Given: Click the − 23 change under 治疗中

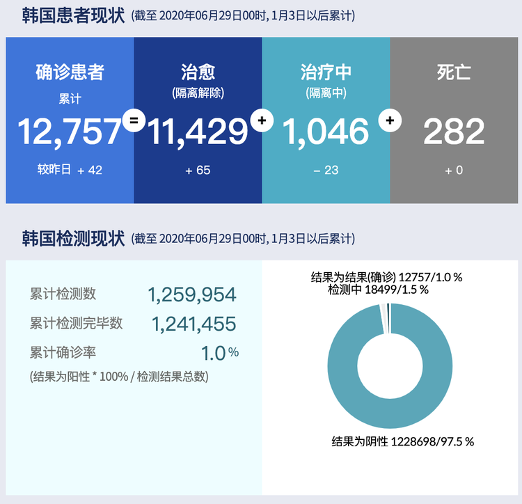Looking at the screenshot, I should point(326,170).
